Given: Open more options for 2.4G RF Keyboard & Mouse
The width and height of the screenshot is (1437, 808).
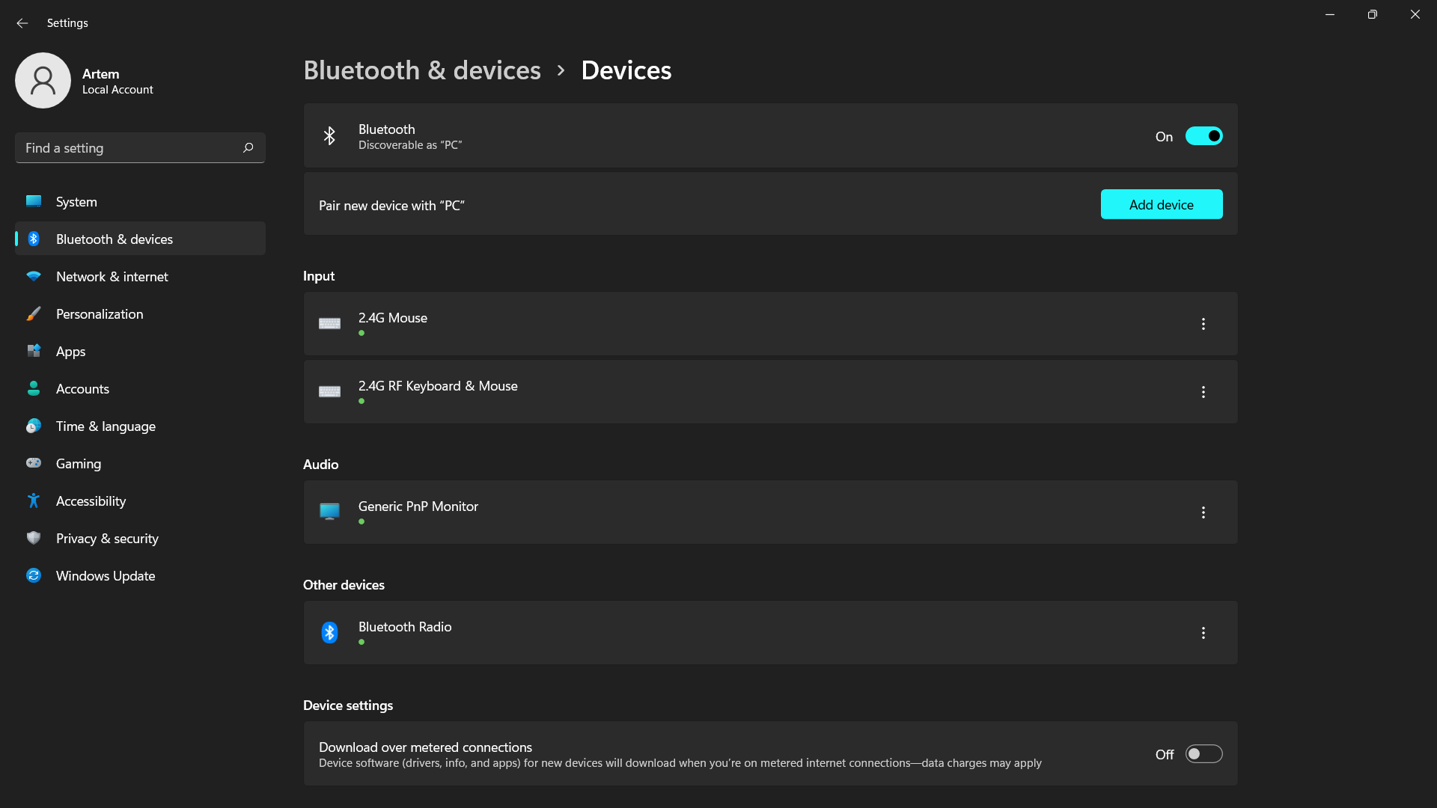Looking at the screenshot, I should point(1203,392).
